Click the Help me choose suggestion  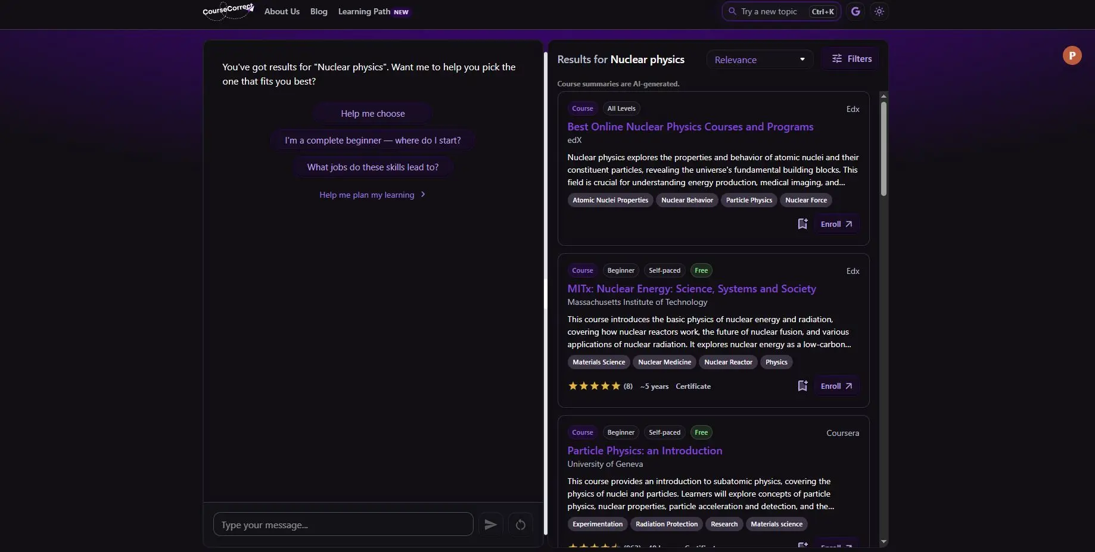(373, 114)
